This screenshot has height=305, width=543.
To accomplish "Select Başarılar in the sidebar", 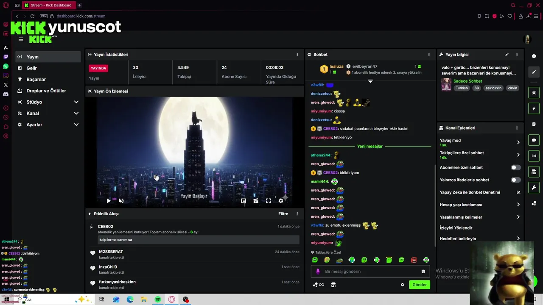I will point(48,80).
